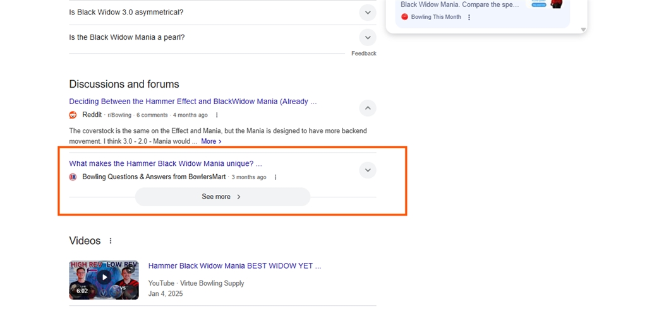Open "Hammer Black Widow Mania BEST WIDOW YET" video title
This screenshot has height=309, width=647.
coord(234,266)
